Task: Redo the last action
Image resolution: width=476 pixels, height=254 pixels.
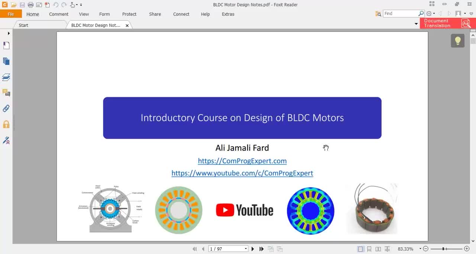Action: tap(64, 5)
